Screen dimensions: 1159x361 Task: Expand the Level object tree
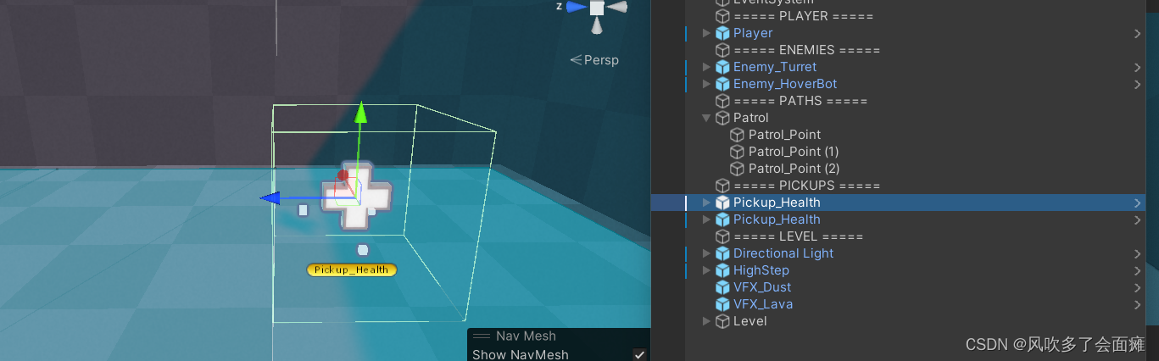click(706, 321)
